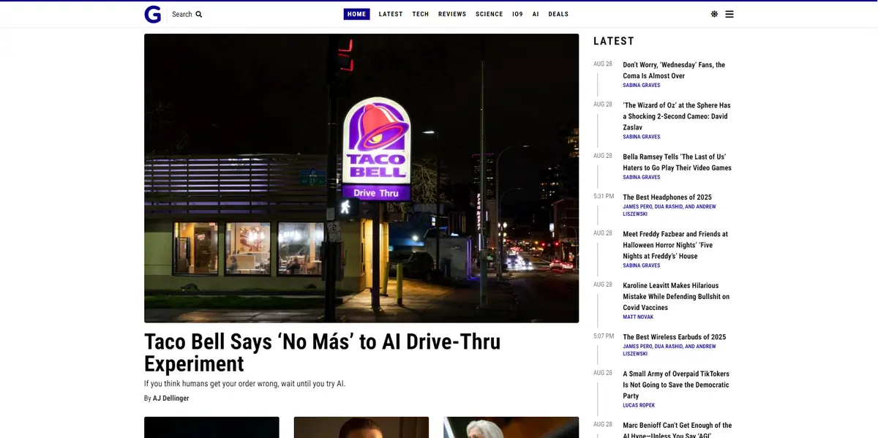Open the REVIEWS nav section
The width and height of the screenshot is (878, 438).
click(452, 14)
